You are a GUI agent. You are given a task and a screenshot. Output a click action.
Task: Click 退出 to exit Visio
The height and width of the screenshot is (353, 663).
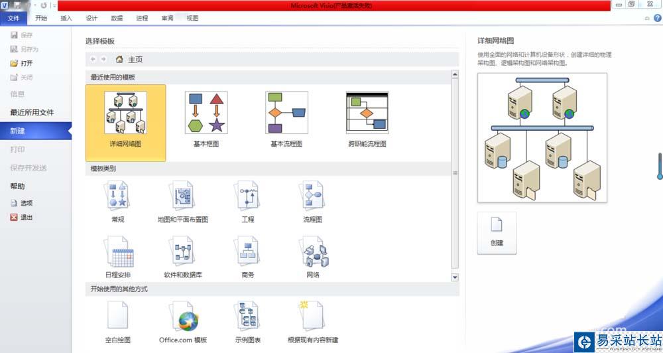click(22, 217)
